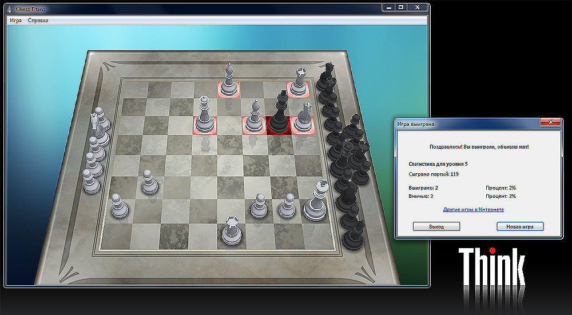
Task: Click white pawn two squares left of white king
Action: (x=259, y=206)
